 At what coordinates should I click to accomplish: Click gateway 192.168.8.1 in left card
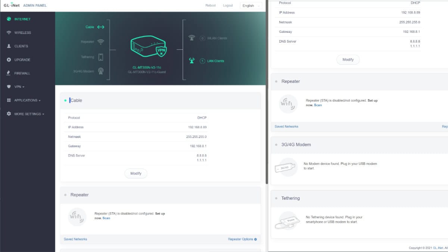pyautogui.click(x=198, y=146)
